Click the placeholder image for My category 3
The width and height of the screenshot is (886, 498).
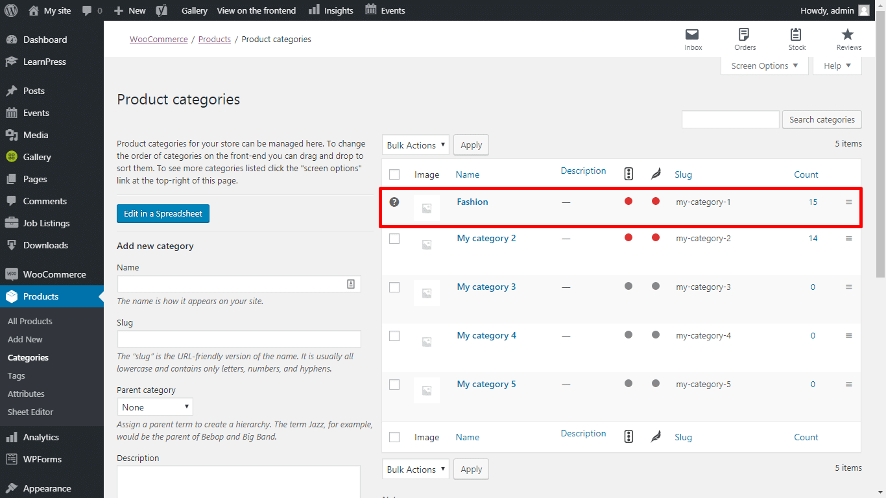pyautogui.click(x=427, y=293)
